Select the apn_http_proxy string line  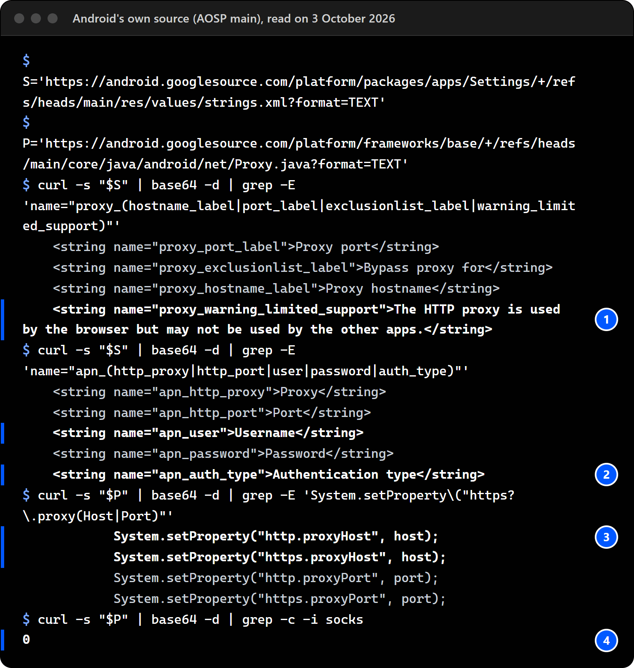(219, 392)
